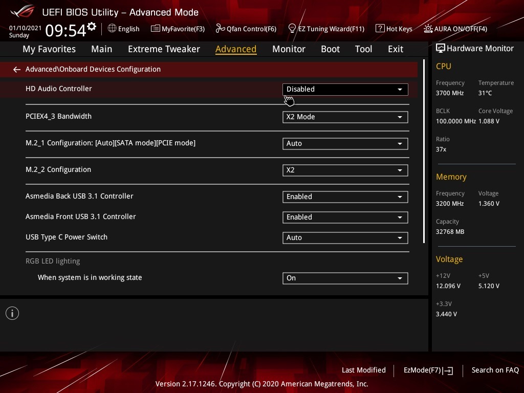Image resolution: width=524 pixels, height=393 pixels.
Task: Open the M.2_2 Configuration dropdown
Action: 345,170
